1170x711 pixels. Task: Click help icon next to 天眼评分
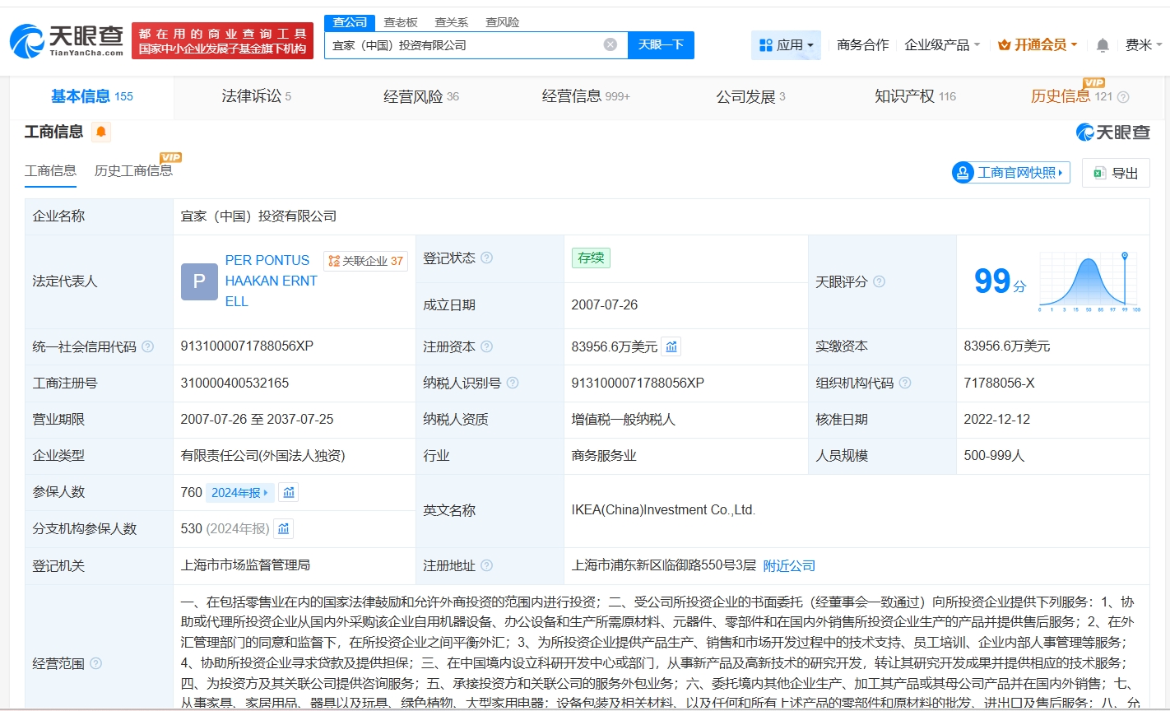click(879, 282)
